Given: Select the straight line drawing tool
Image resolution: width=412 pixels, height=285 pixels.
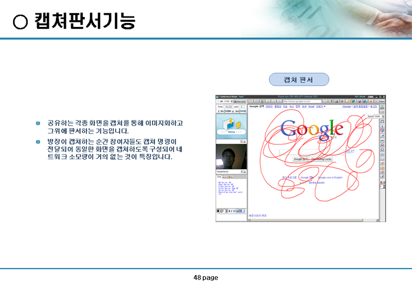Looking at the screenshot, I should [383, 140].
